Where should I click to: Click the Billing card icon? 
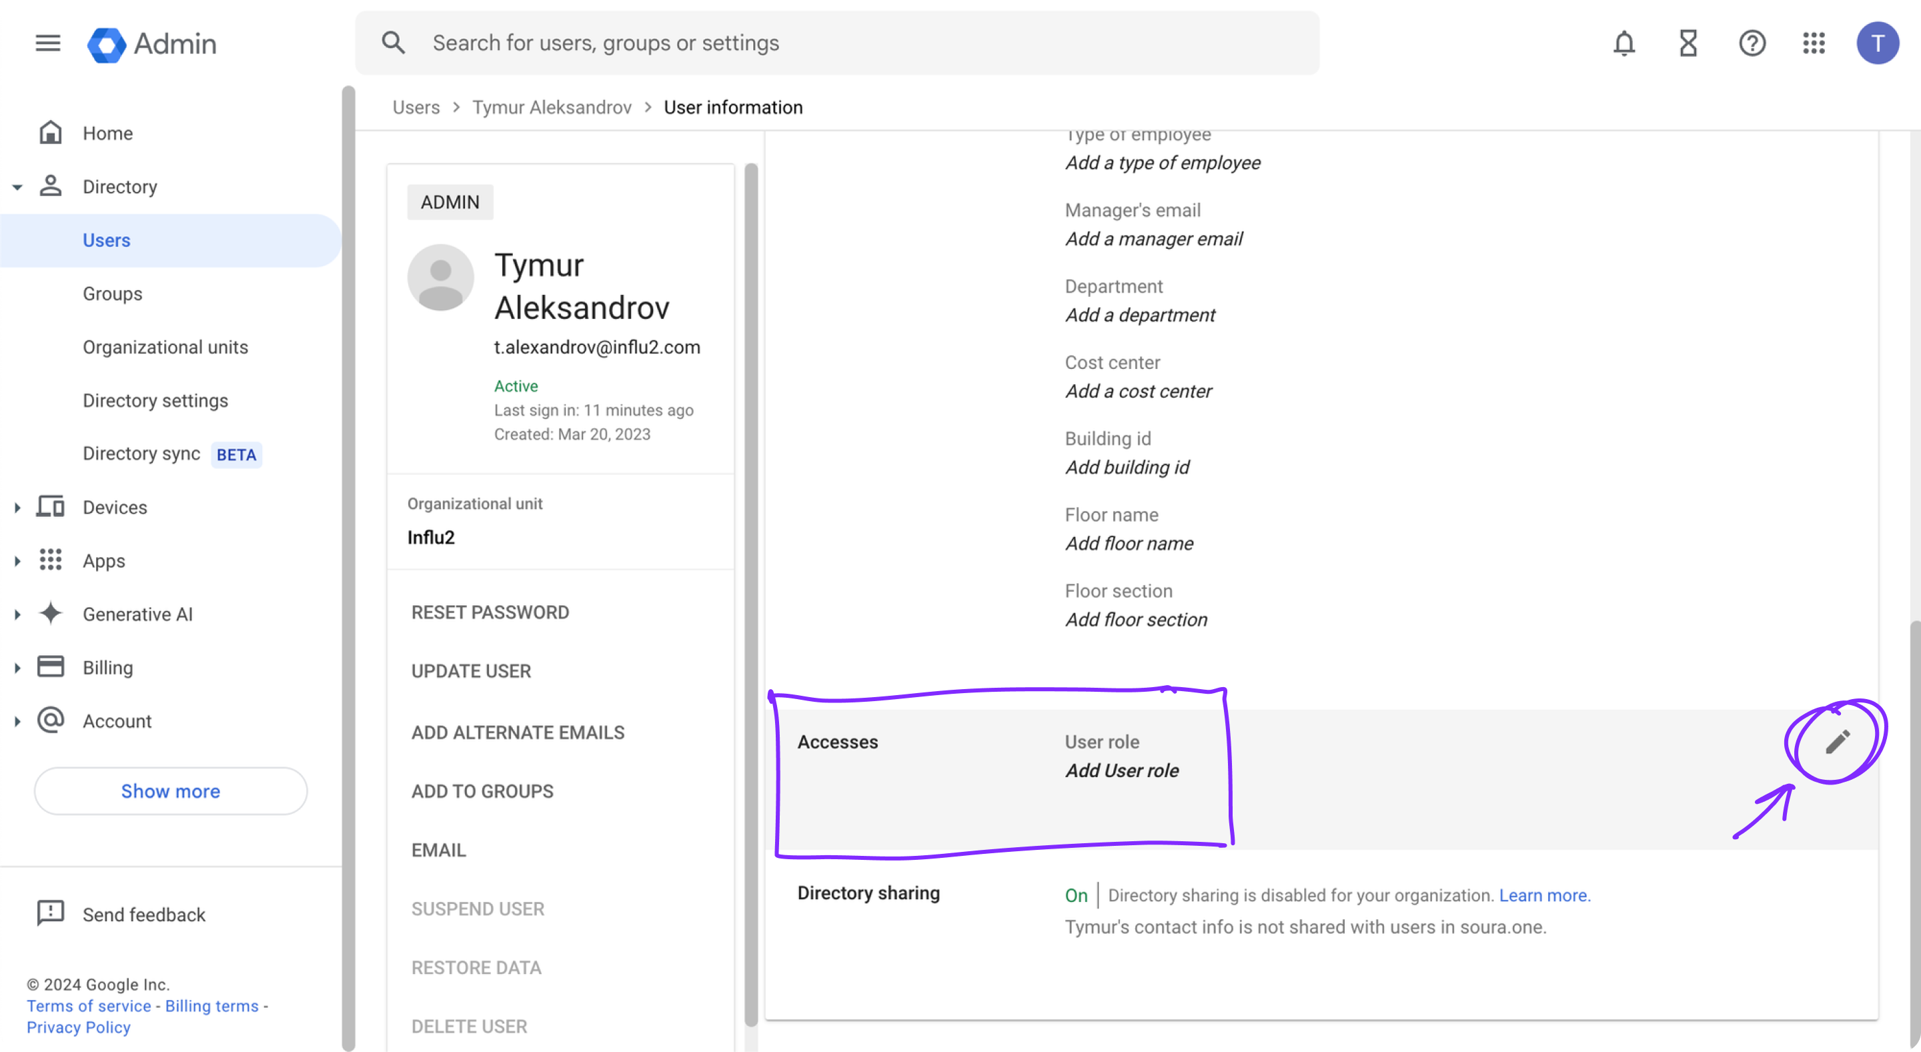point(50,666)
